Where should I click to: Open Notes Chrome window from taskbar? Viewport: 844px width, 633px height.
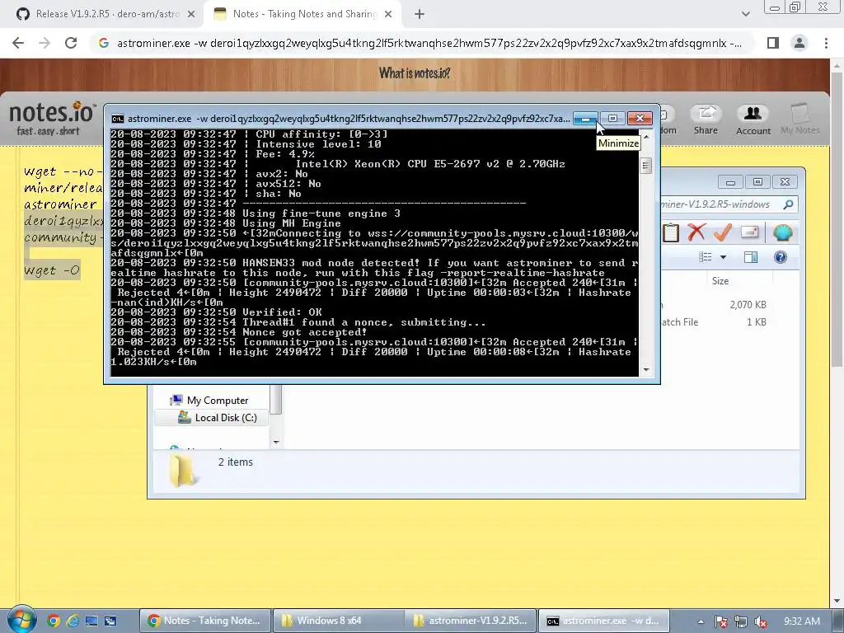(206, 621)
